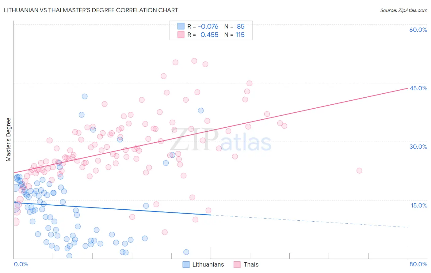431x273 pixels.
Task: Click the 0.455 correlation value
Action: [209, 35]
